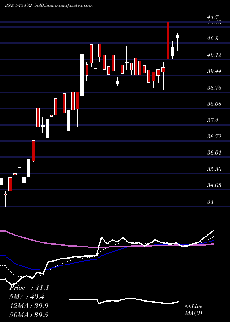Click the 36.72 price axis label
Viewport: 230px width, 322px height.
(215, 137)
